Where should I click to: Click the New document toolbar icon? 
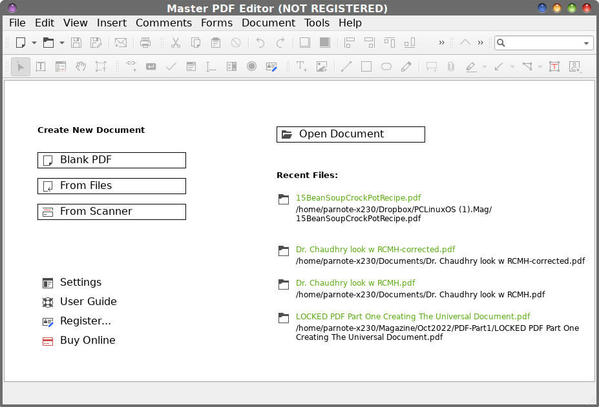coord(21,43)
